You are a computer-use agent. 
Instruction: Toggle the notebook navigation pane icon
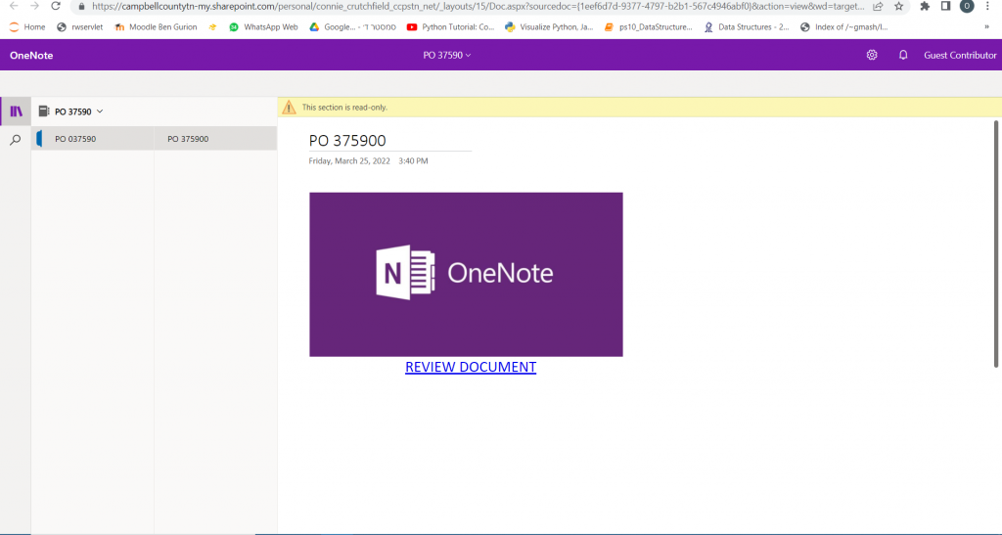(16, 111)
